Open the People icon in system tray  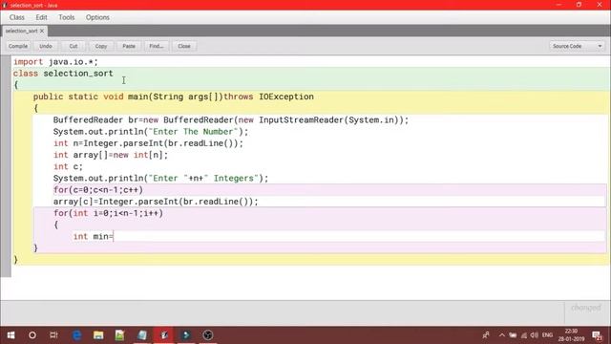click(486, 335)
